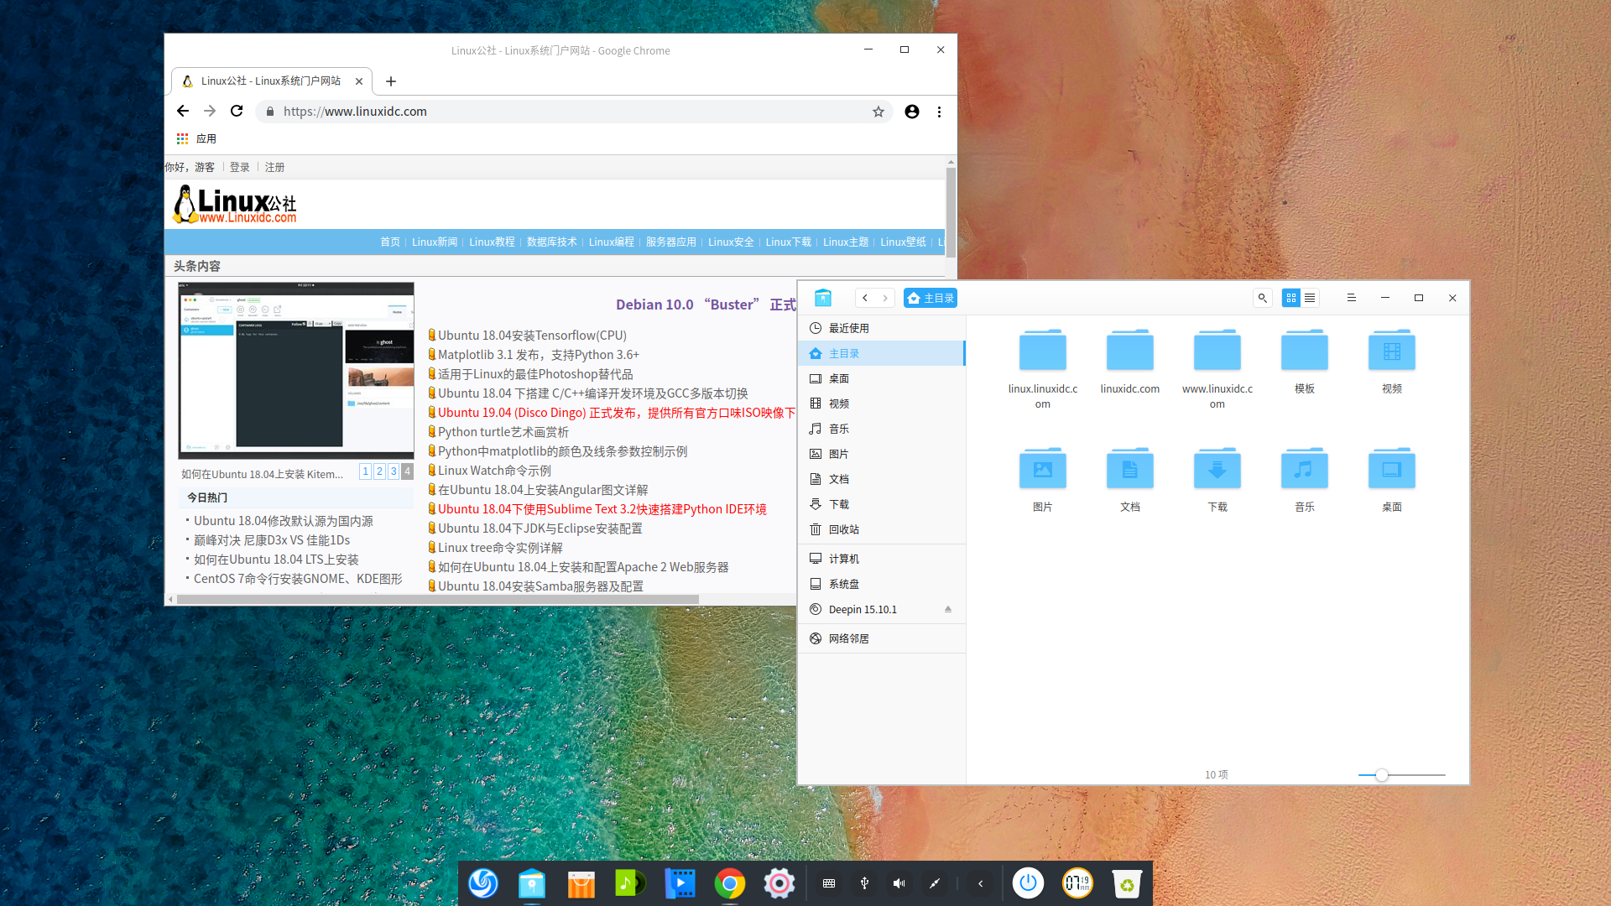The image size is (1611, 906).
Task: Switch file manager to list view
Action: click(x=1310, y=298)
